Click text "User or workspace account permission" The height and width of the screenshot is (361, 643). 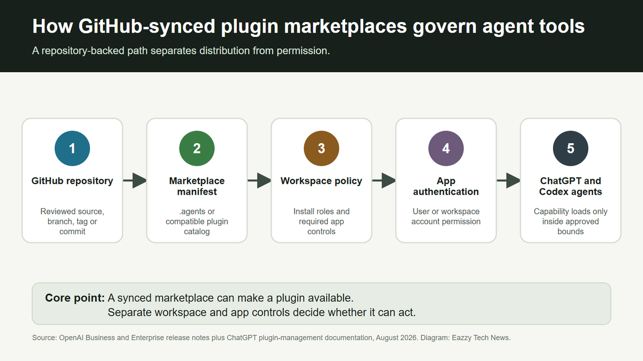(446, 217)
